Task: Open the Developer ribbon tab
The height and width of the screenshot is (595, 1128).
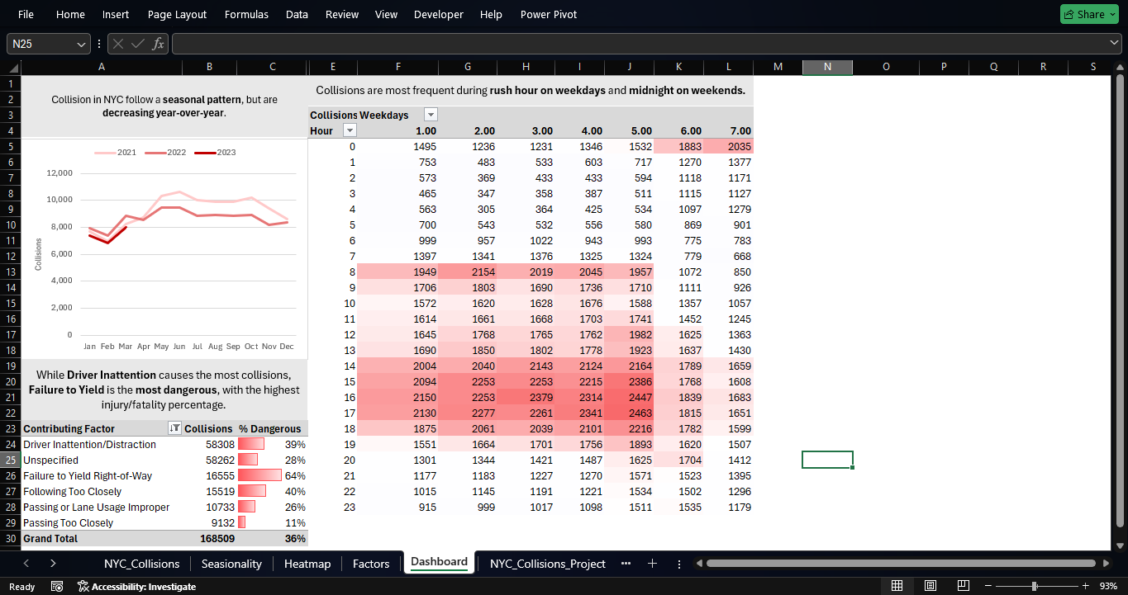Action: pos(438,14)
